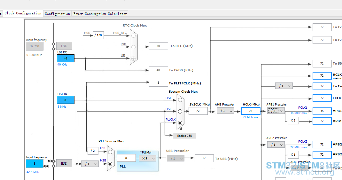Viewport: 342px width, 180px height.
Task: Select PLLCLK in System Clock Mux
Action: (x=180, y=123)
